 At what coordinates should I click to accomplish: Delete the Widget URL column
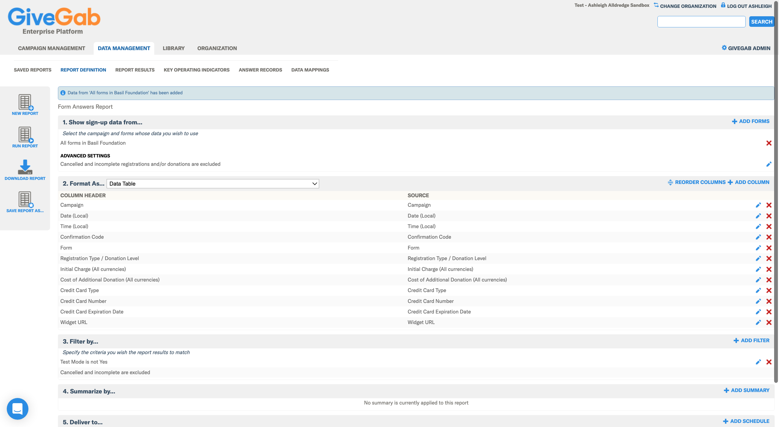point(769,323)
